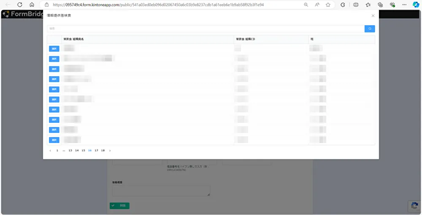
Task: Click the browser refresh icon
Action: point(19,5)
